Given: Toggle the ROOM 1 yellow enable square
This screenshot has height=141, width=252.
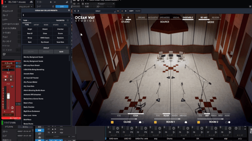Looking at the screenshot, I should tap(155, 122).
